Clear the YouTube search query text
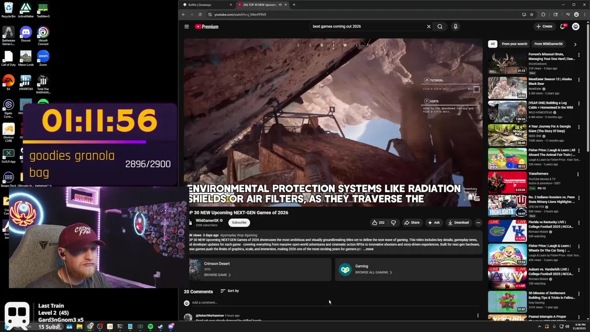Viewport: 590px width, 332px height. point(429,26)
